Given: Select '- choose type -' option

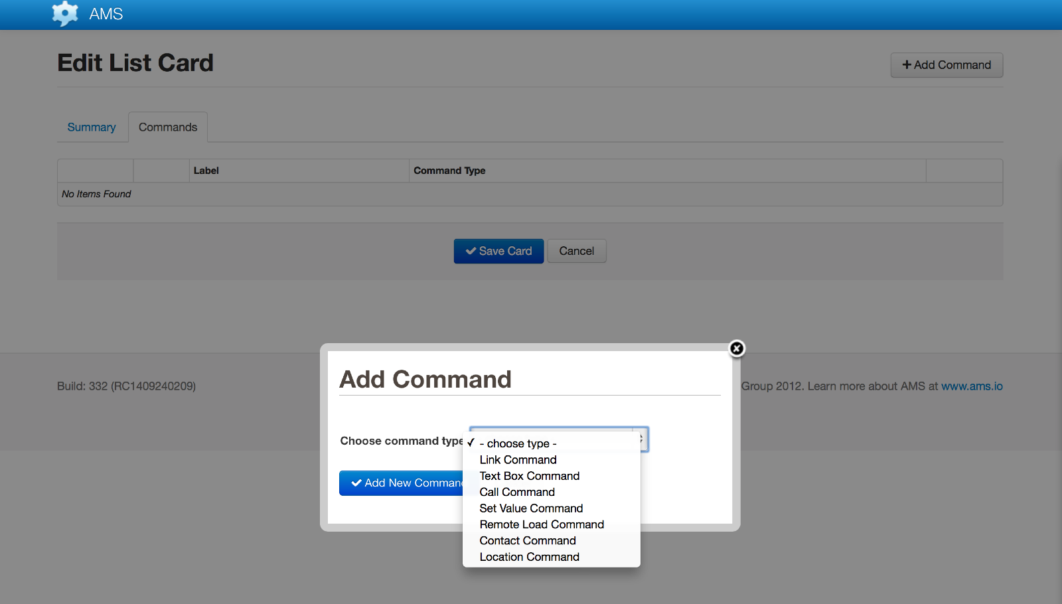Looking at the screenshot, I should (552, 443).
